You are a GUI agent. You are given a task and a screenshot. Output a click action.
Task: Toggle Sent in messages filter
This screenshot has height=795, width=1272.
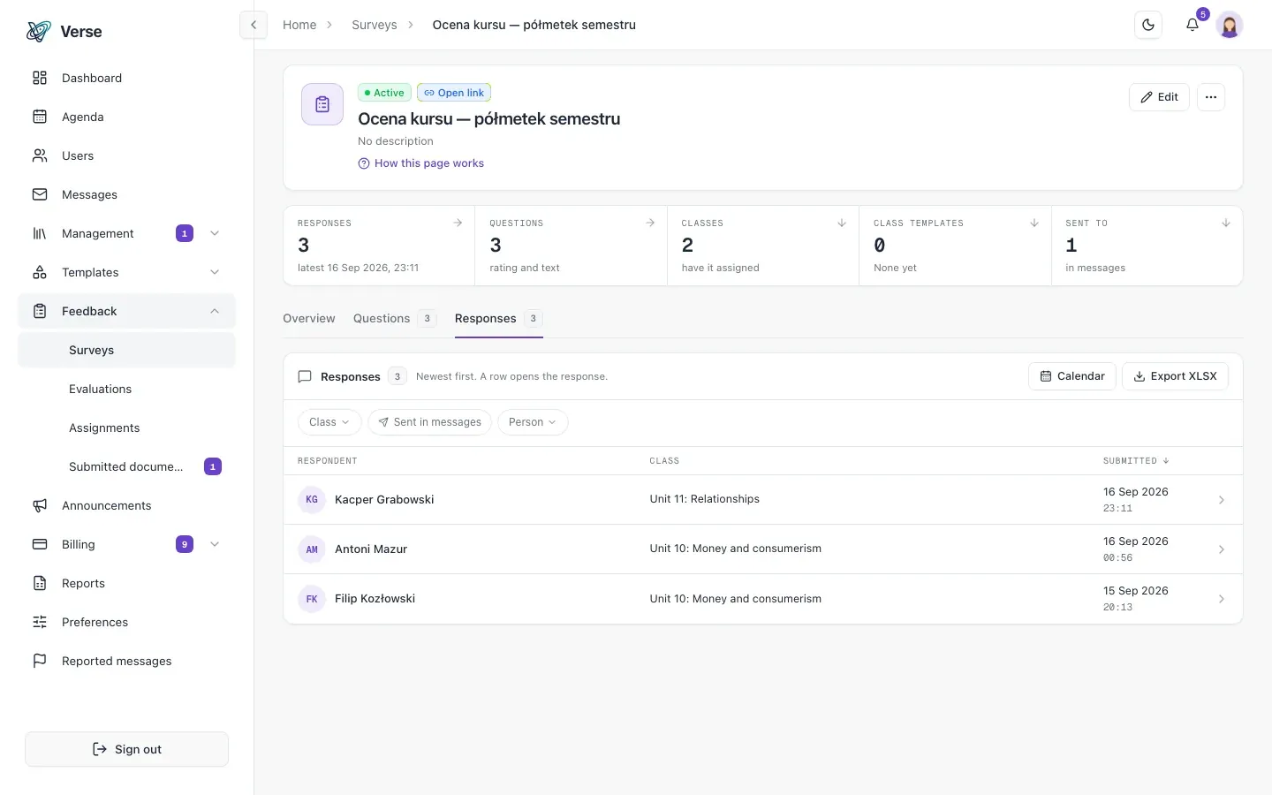[429, 422]
